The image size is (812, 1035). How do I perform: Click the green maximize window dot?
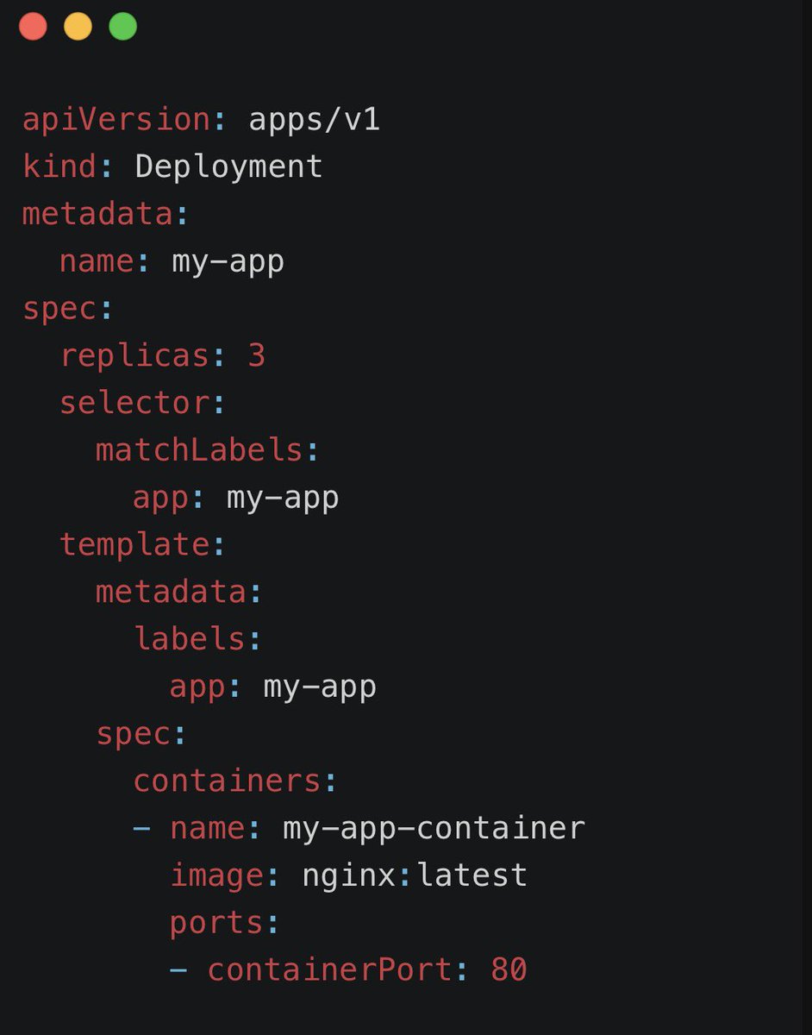pyautogui.click(x=123, y=26)
